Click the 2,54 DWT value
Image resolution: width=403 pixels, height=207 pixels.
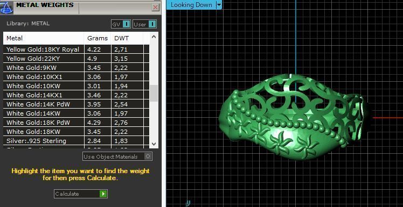tap(121, 104)
